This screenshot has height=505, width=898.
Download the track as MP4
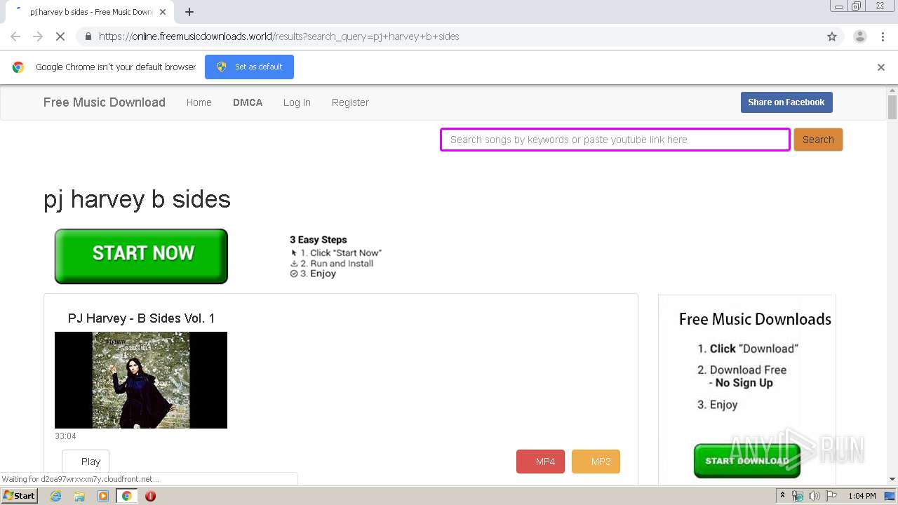[x=540, y=462]
